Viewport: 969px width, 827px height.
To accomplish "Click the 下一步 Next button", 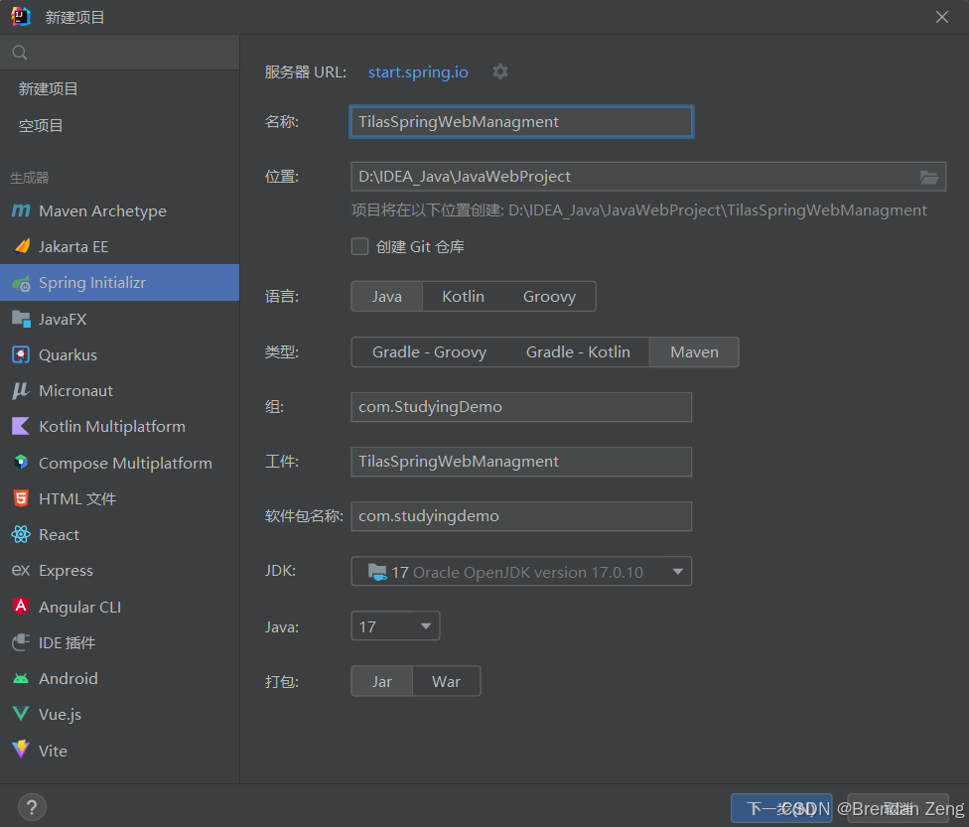I will pyautogui.click(x=781, y=808).
